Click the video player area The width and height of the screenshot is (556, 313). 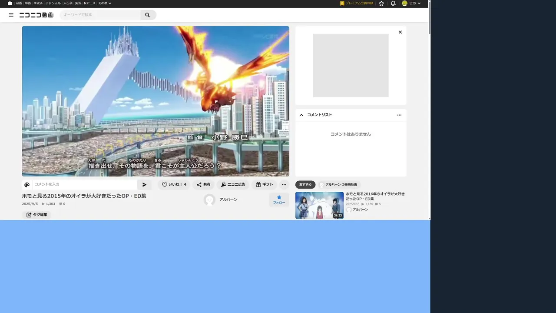tap(156, 101)
